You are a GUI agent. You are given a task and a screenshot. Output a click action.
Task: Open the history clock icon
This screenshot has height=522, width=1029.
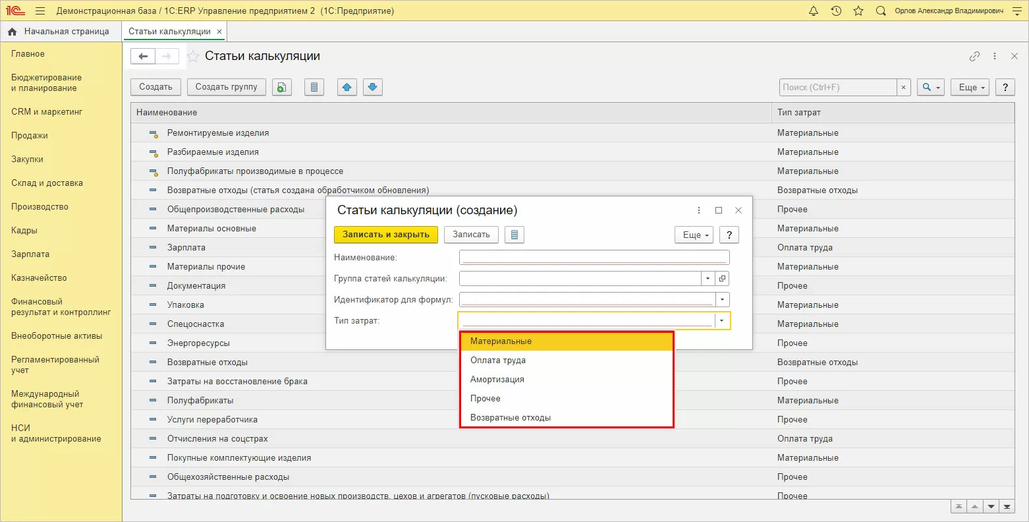tap(836, 11)
